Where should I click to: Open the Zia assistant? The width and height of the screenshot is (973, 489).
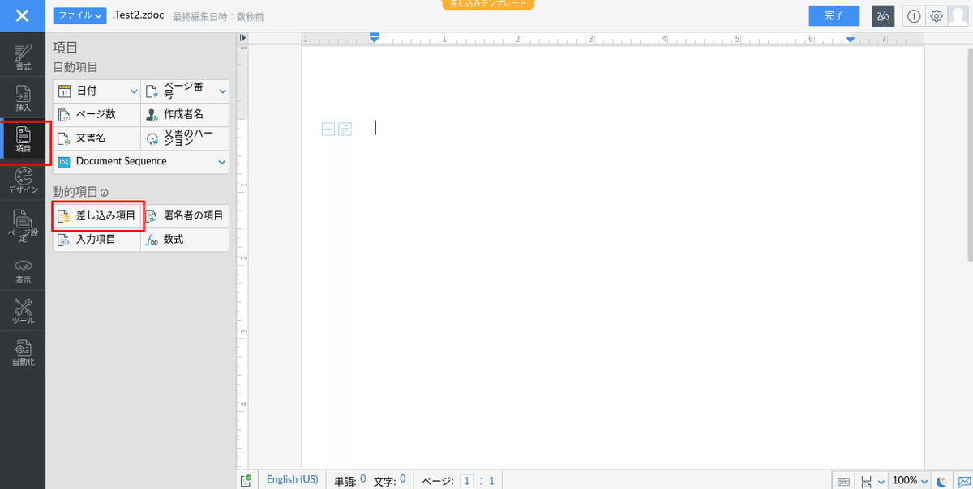(882, 15)
